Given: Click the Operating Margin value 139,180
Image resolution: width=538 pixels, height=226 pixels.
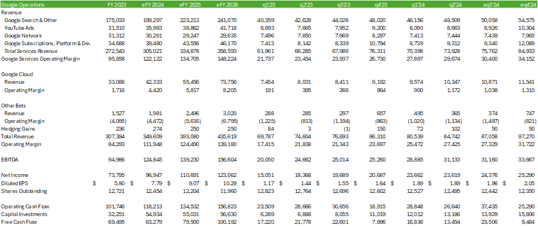Looking at the screenshot, I should point(227,144).
